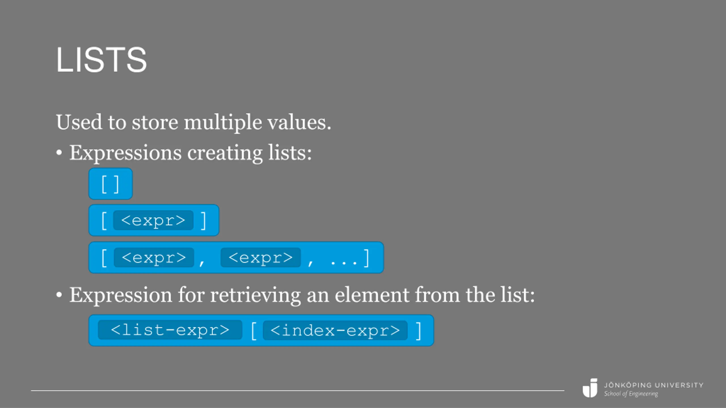Click the "LISTS" slide title
The height and width of the screenshot is (408, 726).
pos(101,60)
